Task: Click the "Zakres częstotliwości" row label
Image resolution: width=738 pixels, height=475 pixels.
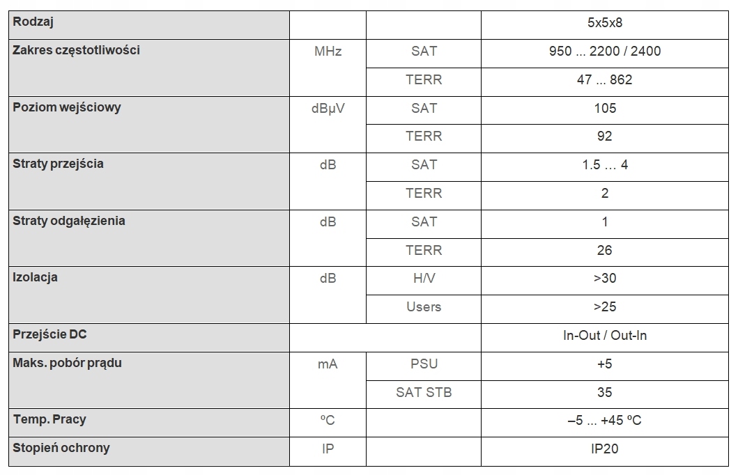Action: pos(77,50)
